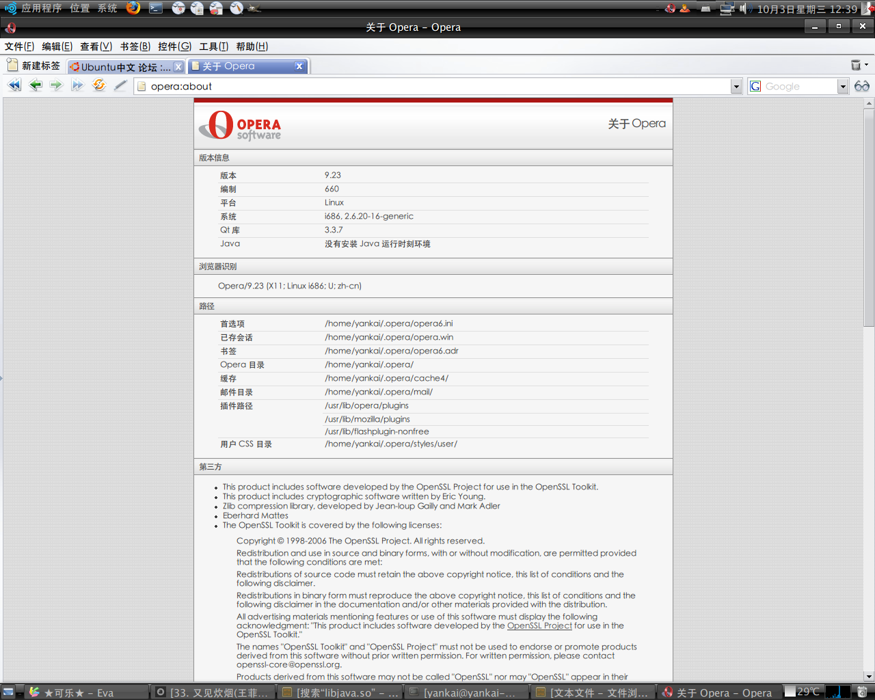Launch Firefox from the top panel
This screenshot has width=875, height=700.
tap(133, 8)
